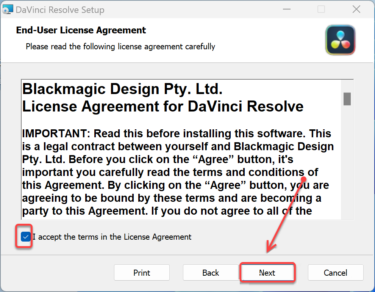Click 'Please read the following license agreement' subtitle
This screenshot has height=292, width=375.
click(x=120, y=47)
